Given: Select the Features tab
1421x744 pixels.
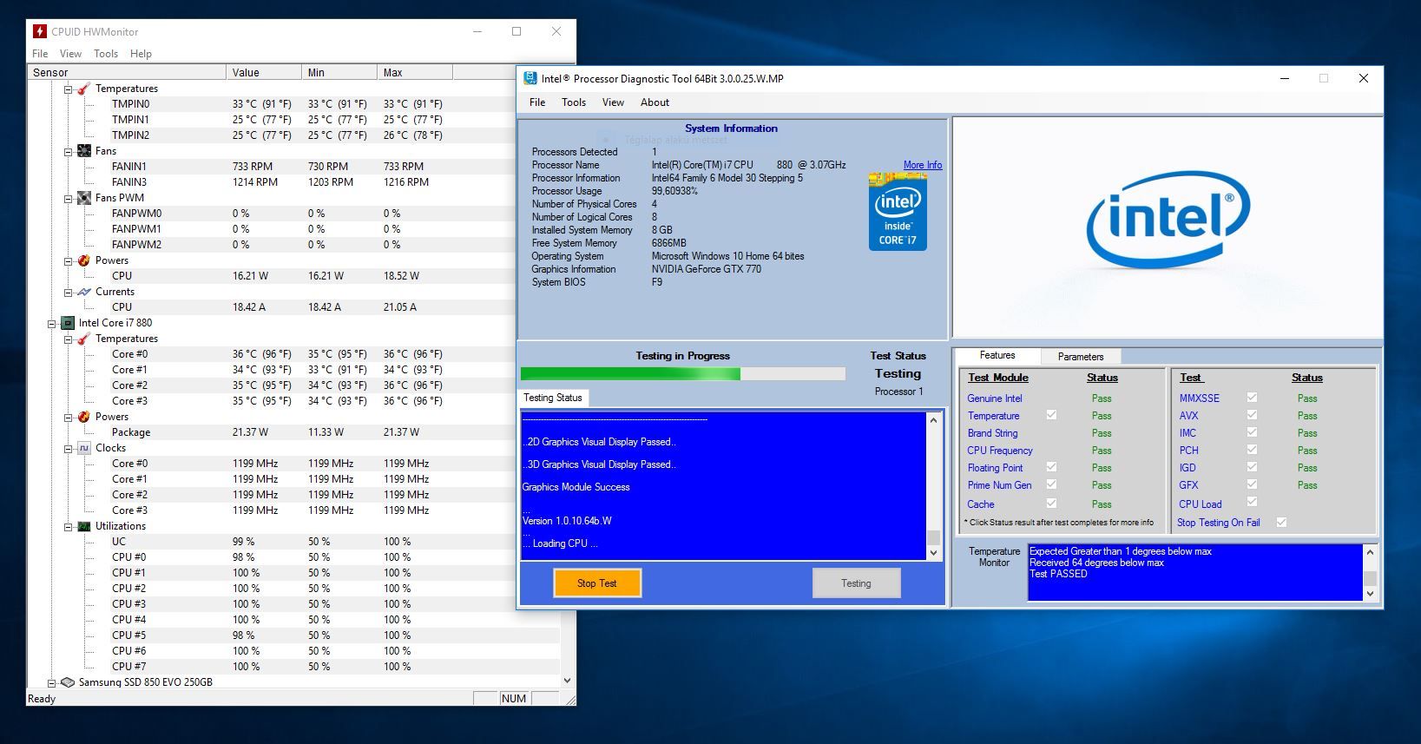Looking at the screenshot, I should coord(997,355).
